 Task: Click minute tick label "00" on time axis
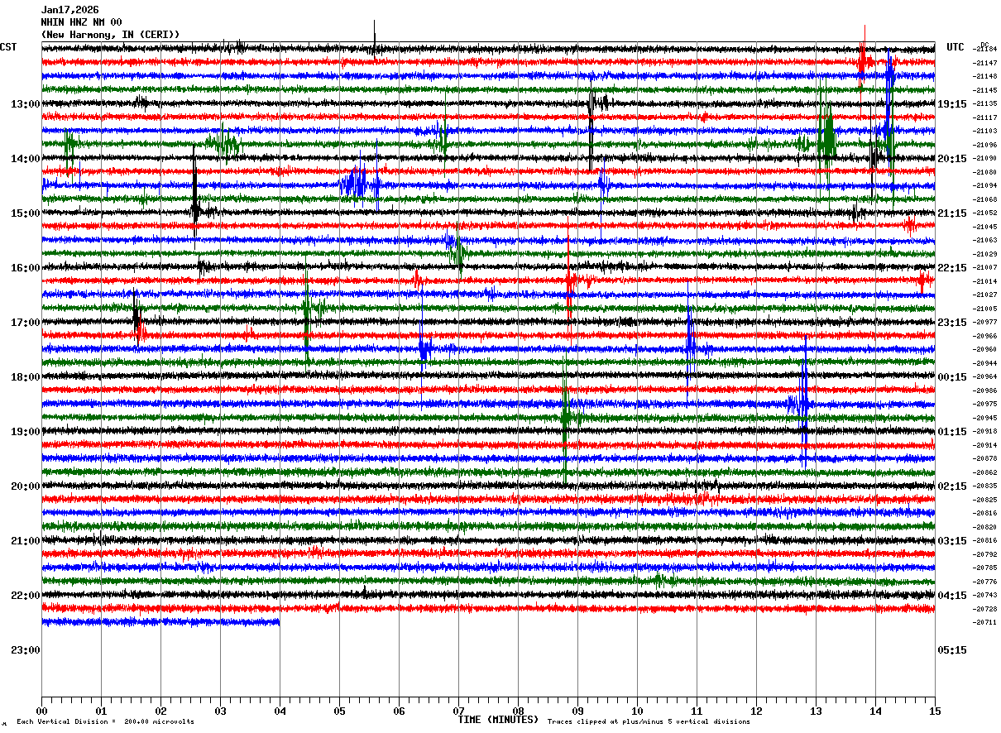pos(42,711)
